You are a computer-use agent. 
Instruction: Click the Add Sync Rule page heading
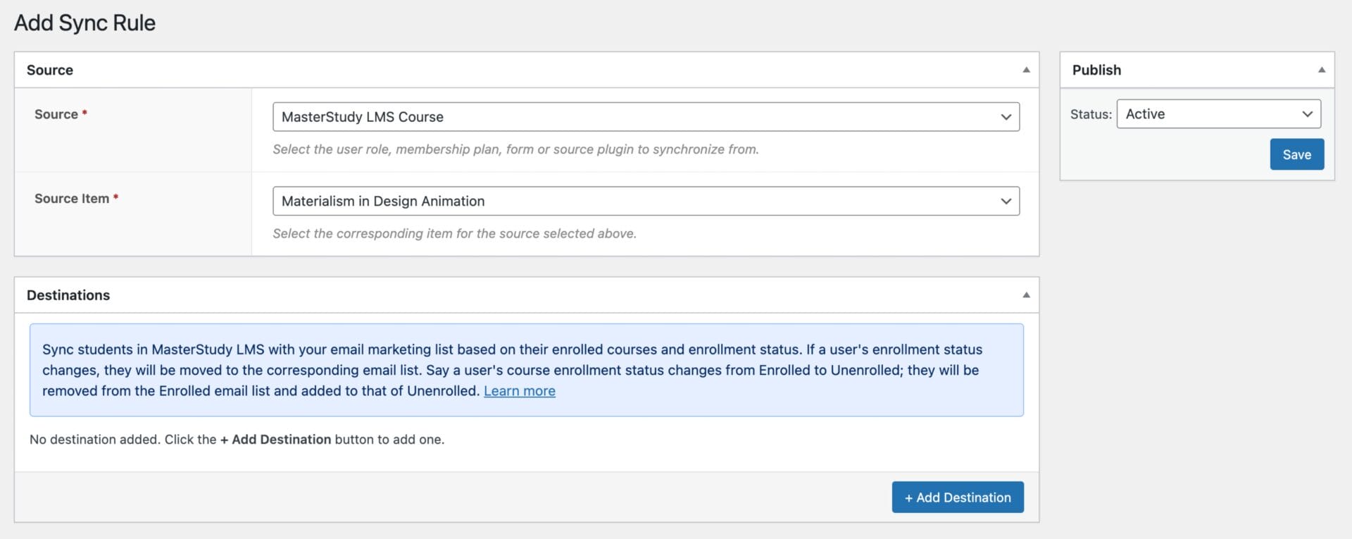pyautogui.click(x=85, y=23)
